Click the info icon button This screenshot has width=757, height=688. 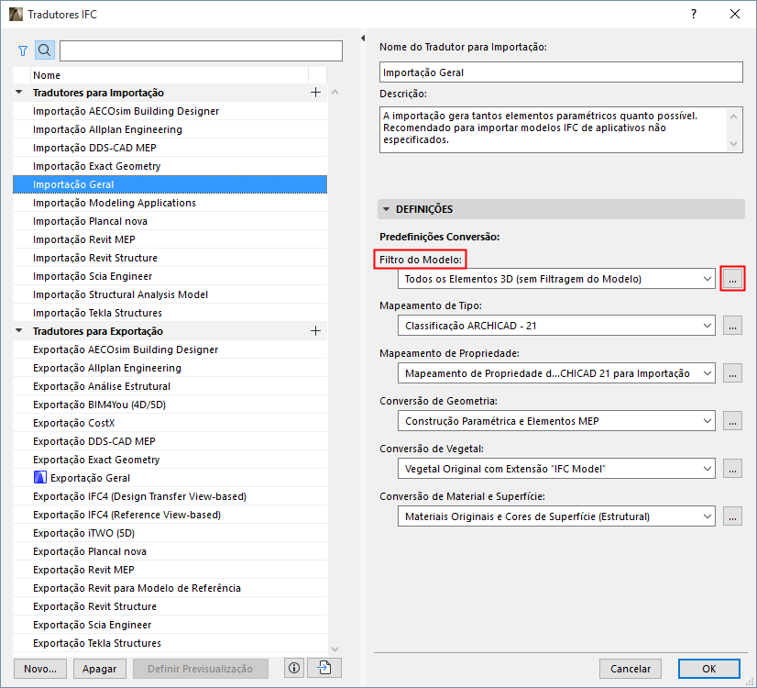click(294, 668)
